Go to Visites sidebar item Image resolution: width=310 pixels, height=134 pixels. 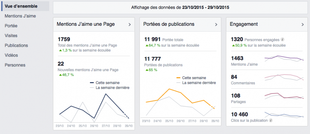[11, 36]
